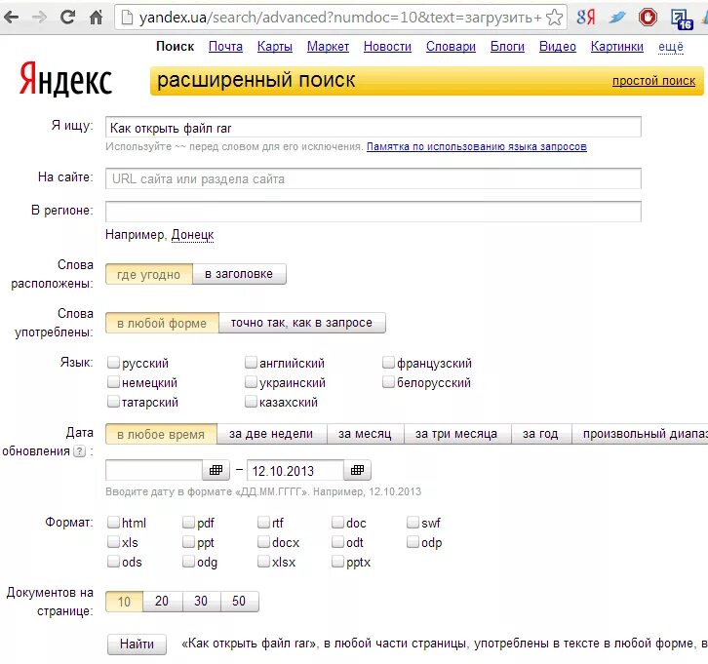Click the help question mark near Дата обновления

[79, 450]
